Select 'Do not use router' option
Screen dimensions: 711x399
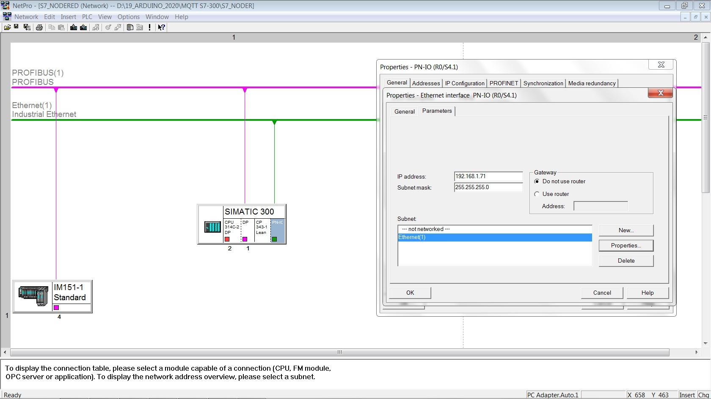pyautogui.click(x=560, y=182)
